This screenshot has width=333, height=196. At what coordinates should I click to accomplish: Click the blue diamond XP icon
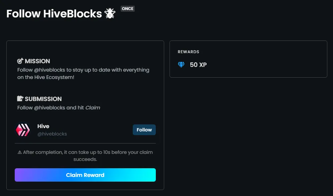point(181,65)
